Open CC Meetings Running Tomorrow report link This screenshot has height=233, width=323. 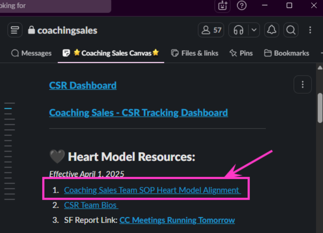click(177, 220)
